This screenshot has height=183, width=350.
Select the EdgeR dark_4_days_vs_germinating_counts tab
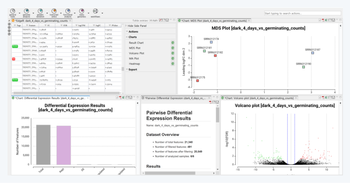click(41, 21)
